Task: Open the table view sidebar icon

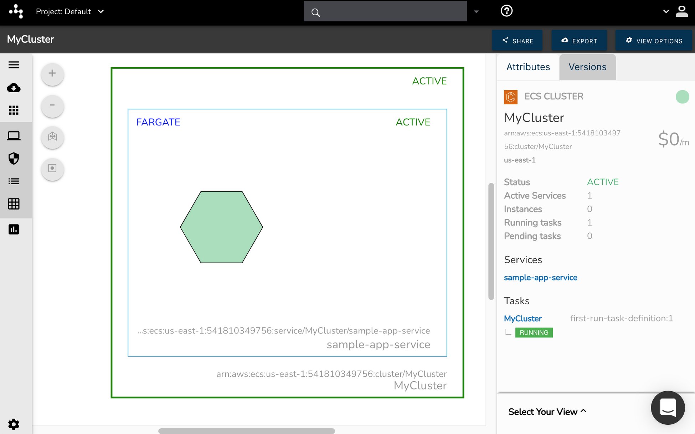Action: (14, 204)
